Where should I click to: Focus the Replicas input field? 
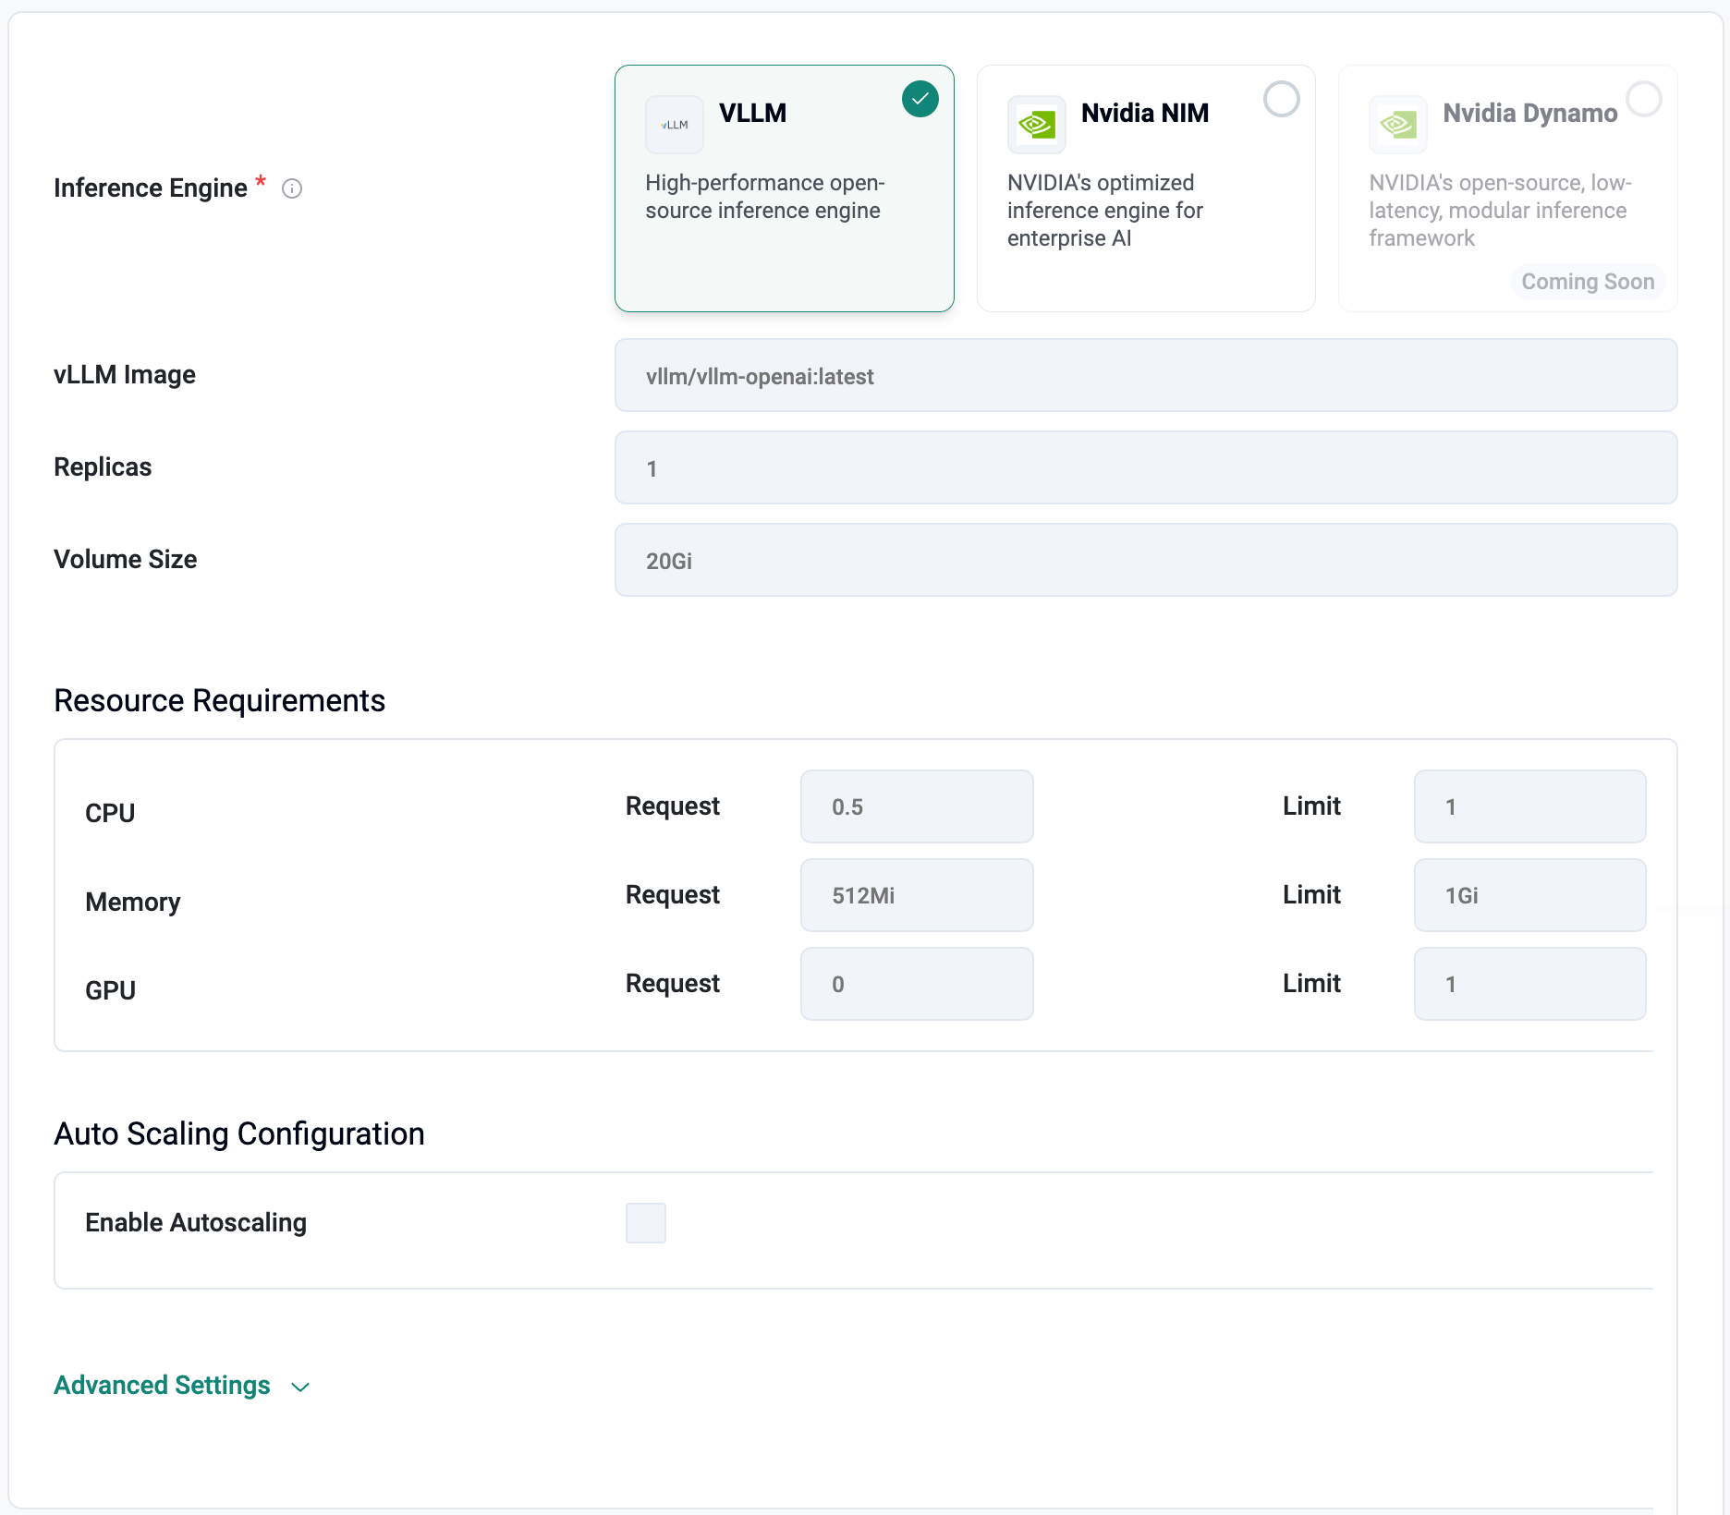pyautogui.click(x=1146, y=468)
